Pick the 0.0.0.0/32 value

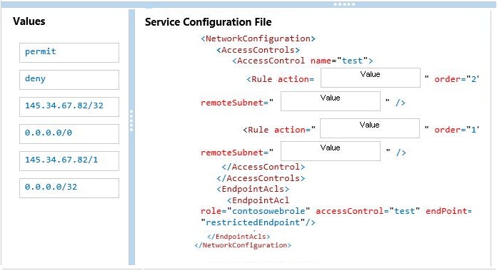69,188
